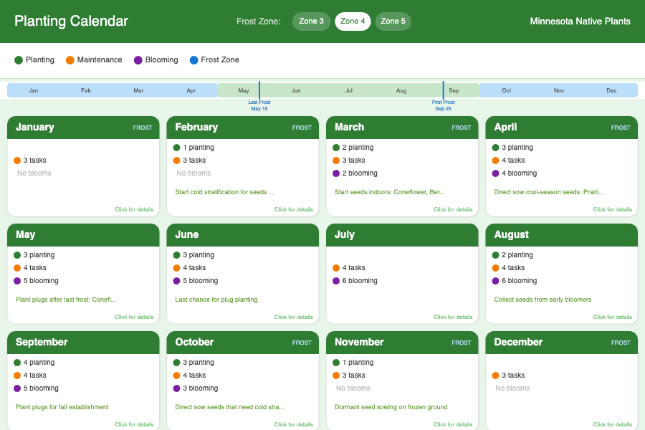Select the Zone 3 frost zone
Image resolution: width=645 pixels, height=430 pixels.
[311, 21]
